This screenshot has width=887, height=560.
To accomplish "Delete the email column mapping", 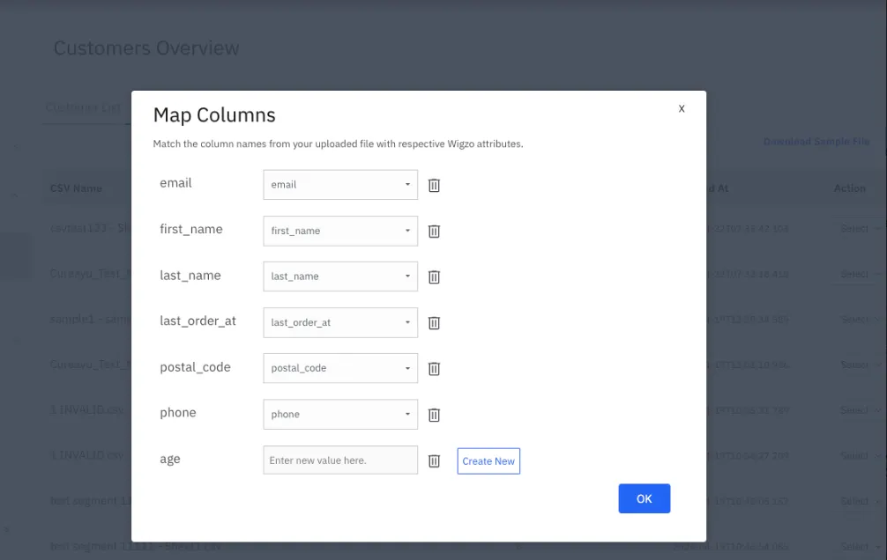I will [434, 185].
